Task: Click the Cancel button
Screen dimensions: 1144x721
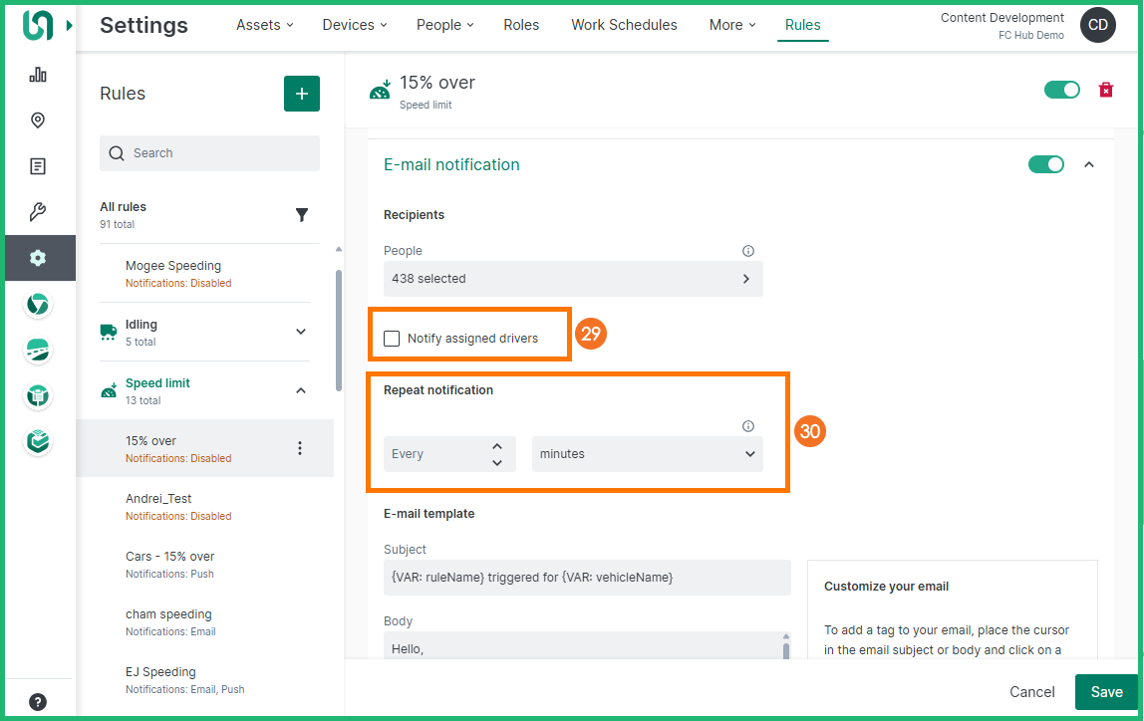Action: point(1031,692)
